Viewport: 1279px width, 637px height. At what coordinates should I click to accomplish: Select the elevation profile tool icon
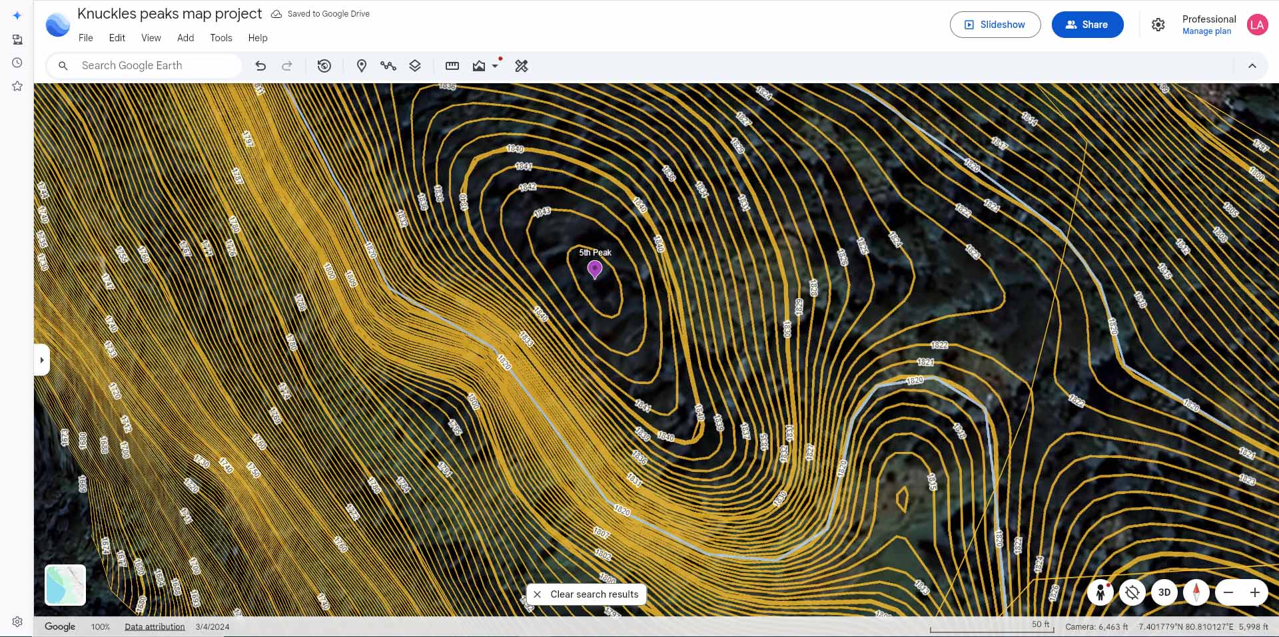point(479,65)
